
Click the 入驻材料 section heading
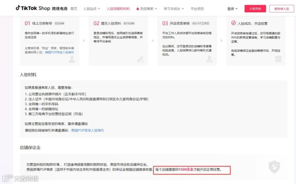click(x=28, y=75)
